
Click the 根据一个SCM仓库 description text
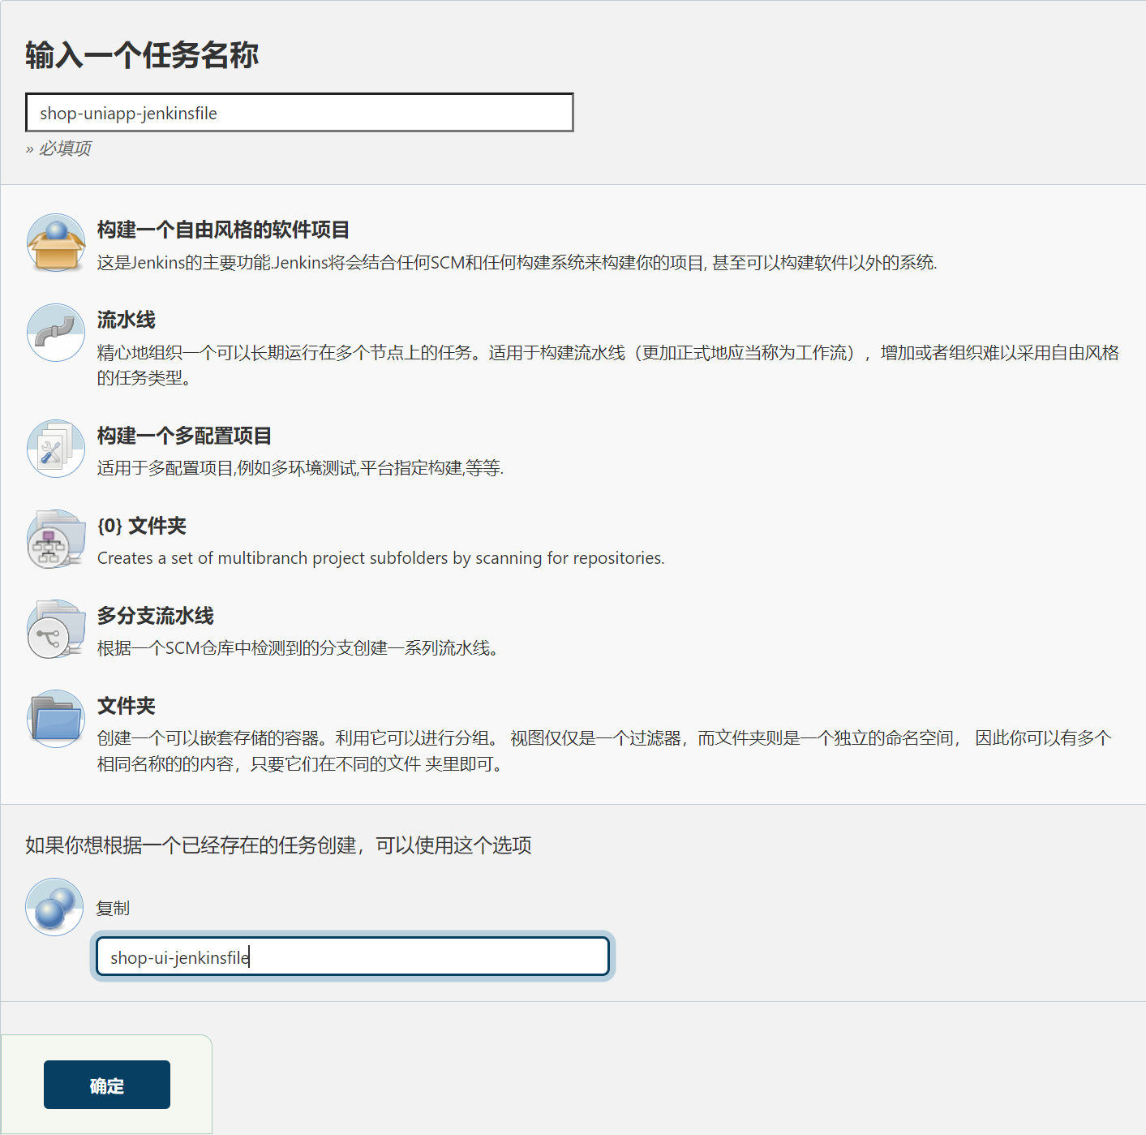coord(298,648)
